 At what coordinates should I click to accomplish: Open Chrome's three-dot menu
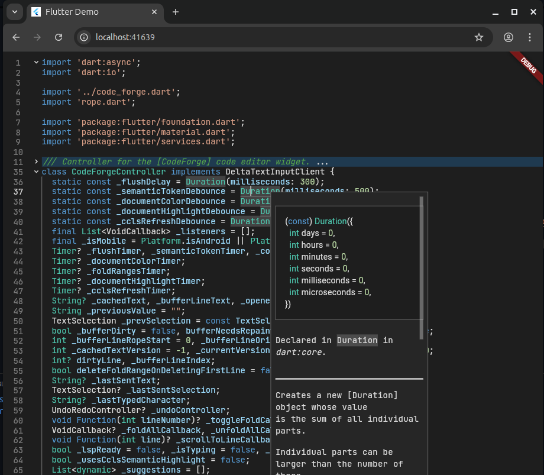coord(530,37)
